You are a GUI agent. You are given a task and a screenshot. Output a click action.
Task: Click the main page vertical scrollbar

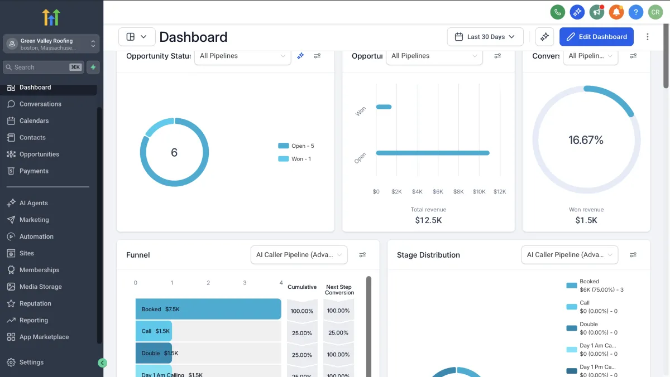(x=666, y=56)
